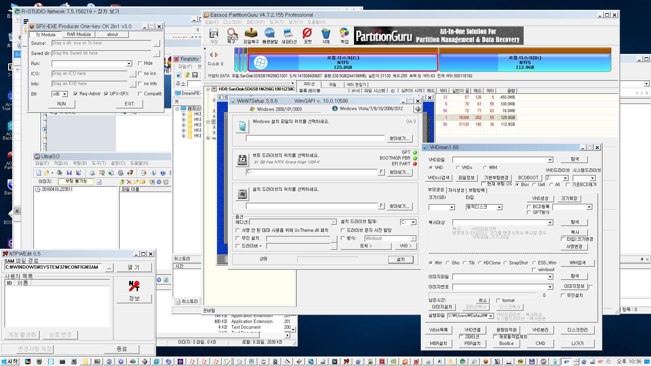The image size is (651, 366).
Task: Enable the format checkbox in VHDman
Action: coord(498,300)
